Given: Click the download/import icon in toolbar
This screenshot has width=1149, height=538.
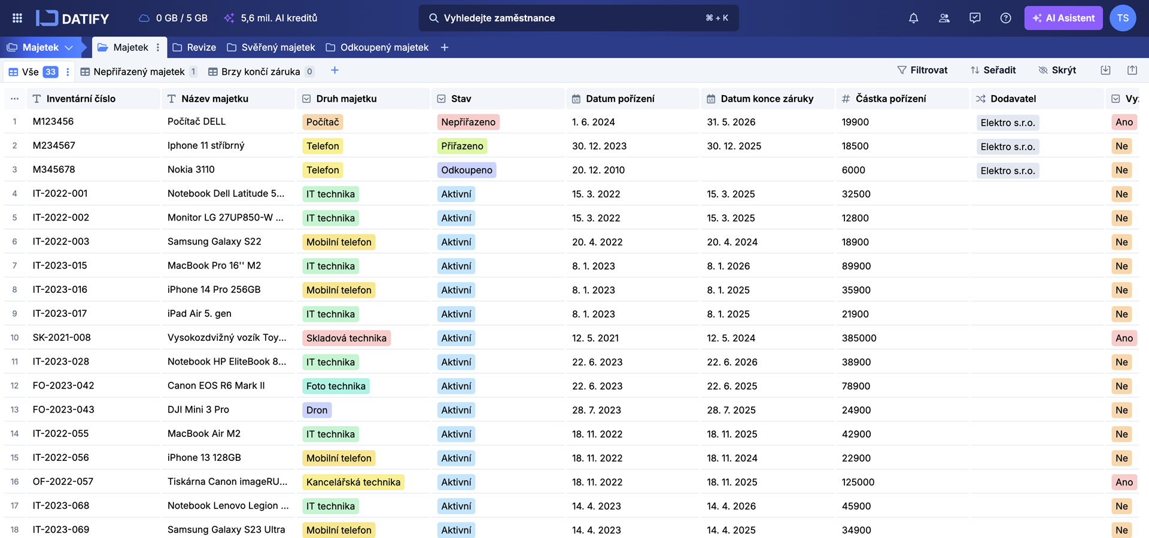Looking at the screenshot, I should 1105,70.
